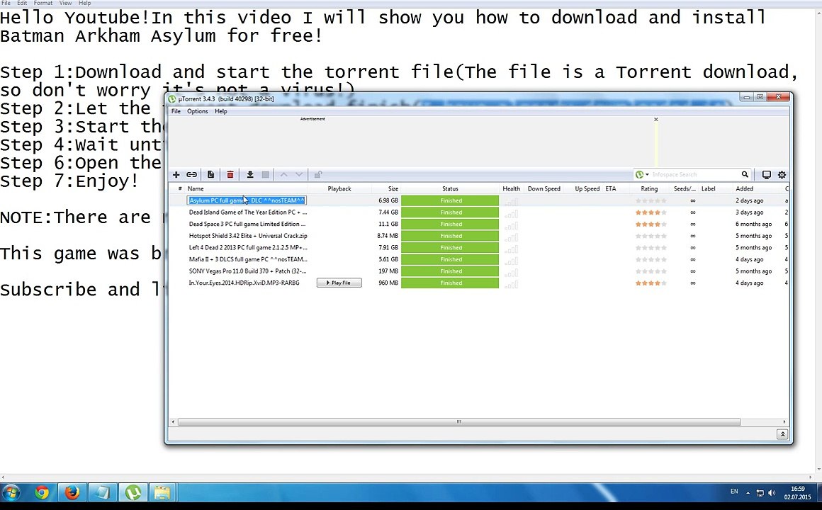The width and height of the screenshot is (822, 510).
Task: Open Windows Start button
Action: tap(11, 493)
